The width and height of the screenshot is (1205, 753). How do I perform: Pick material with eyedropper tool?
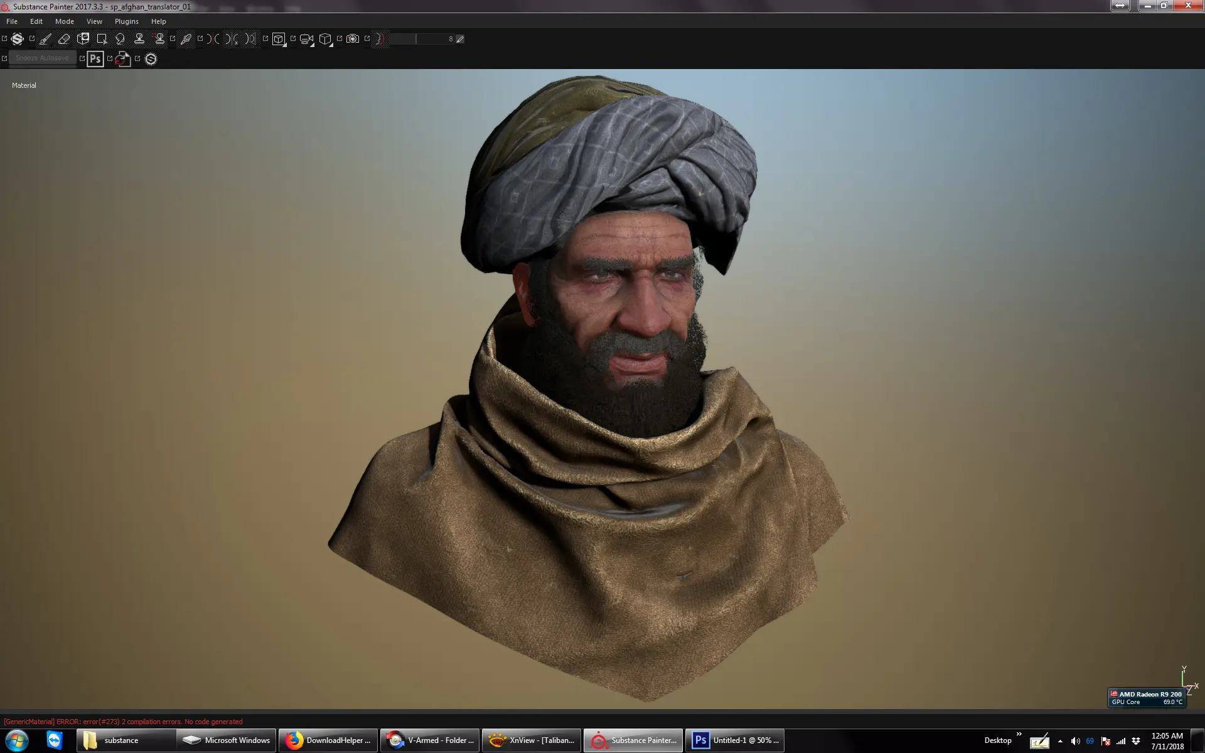[x=186, y=39]
